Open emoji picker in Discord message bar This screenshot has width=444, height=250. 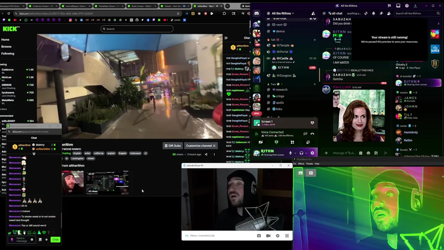[x=368, y=153]
